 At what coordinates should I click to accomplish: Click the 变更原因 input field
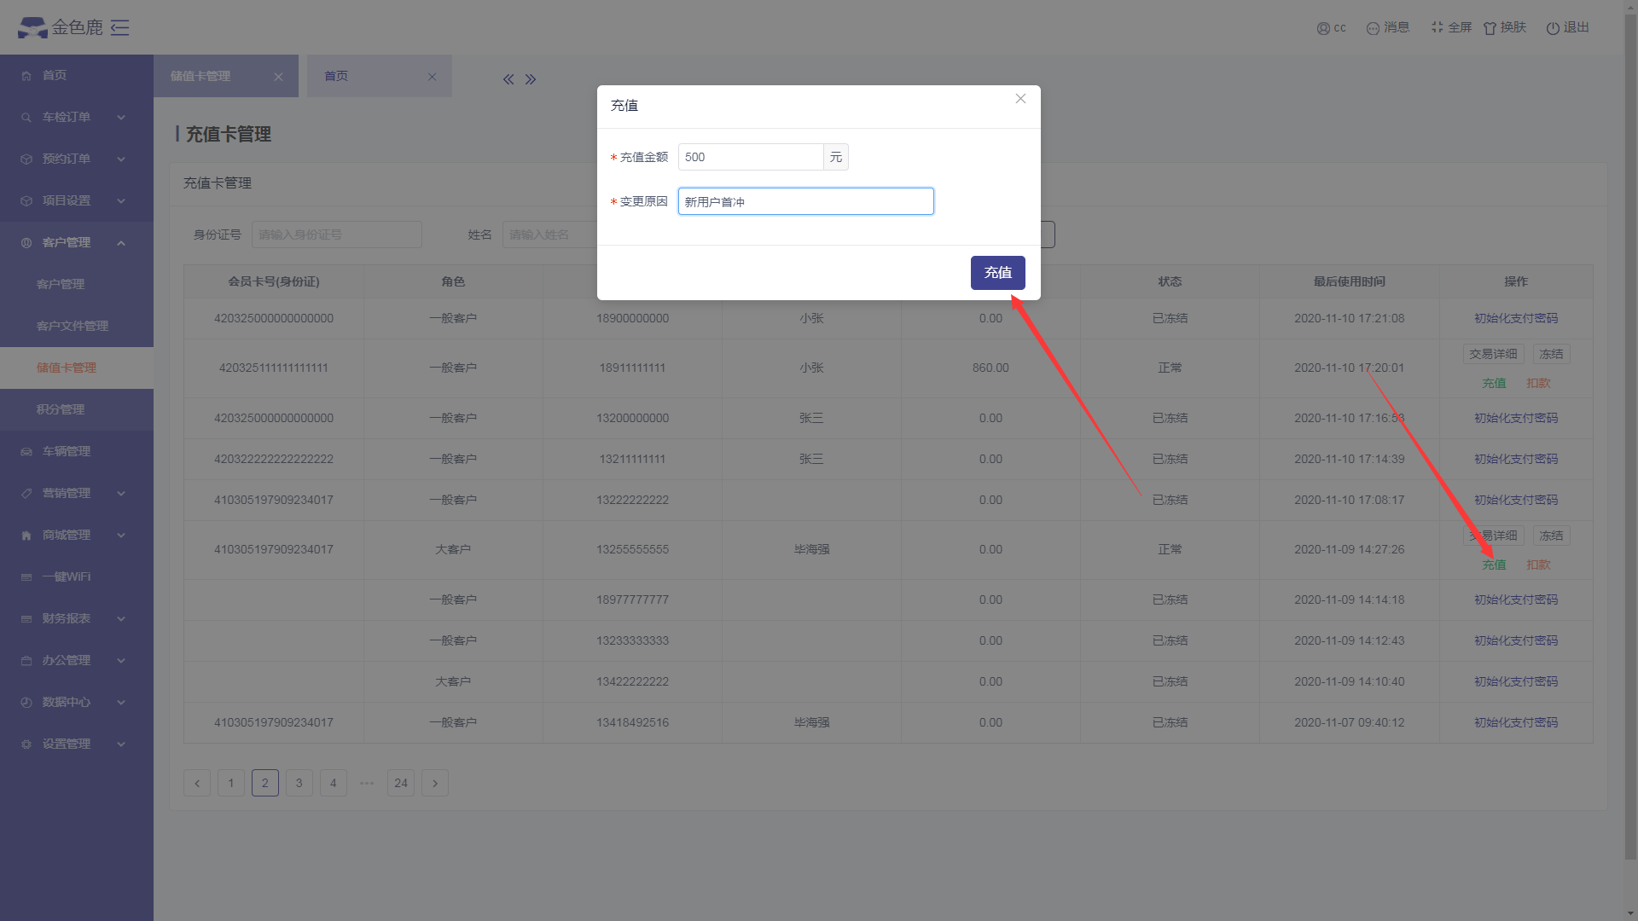pyautogui.click(x=806, y=201)
